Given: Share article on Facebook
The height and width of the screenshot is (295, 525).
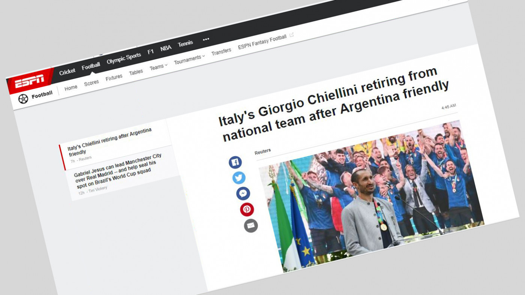Looking at the screenshot, I should pos(235,162).
